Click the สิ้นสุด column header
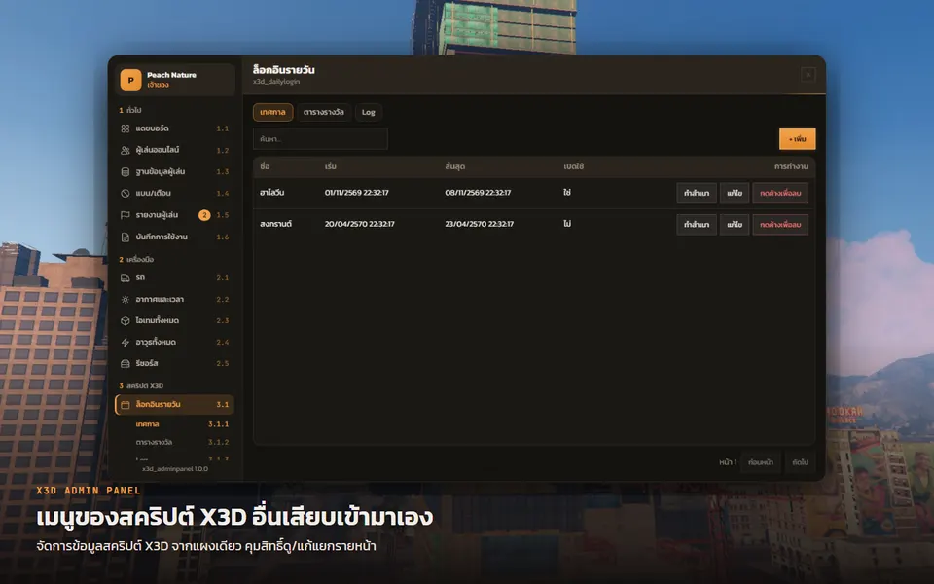The width and height of the screenshot is (934, 584). tap(454, 166)
